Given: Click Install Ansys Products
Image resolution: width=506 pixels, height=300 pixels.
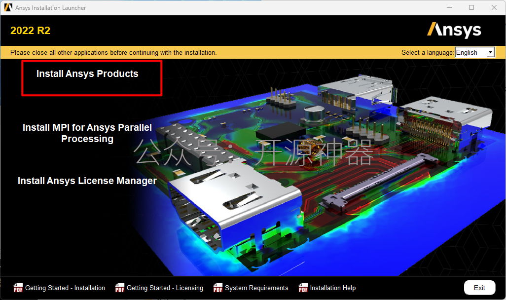Looking at the screenshot, I should (87, 74).
